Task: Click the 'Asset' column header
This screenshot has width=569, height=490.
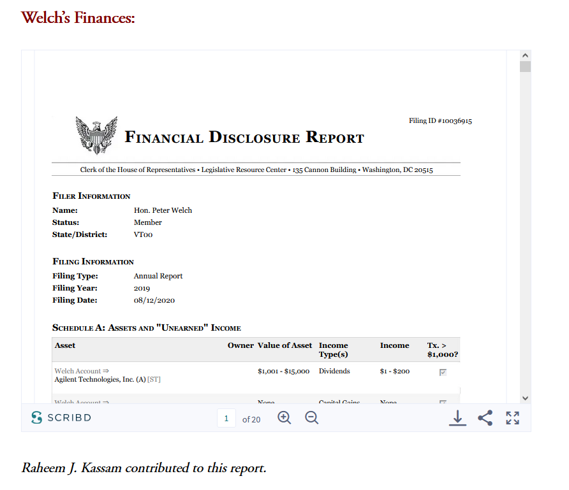Action: click(65, 345)
